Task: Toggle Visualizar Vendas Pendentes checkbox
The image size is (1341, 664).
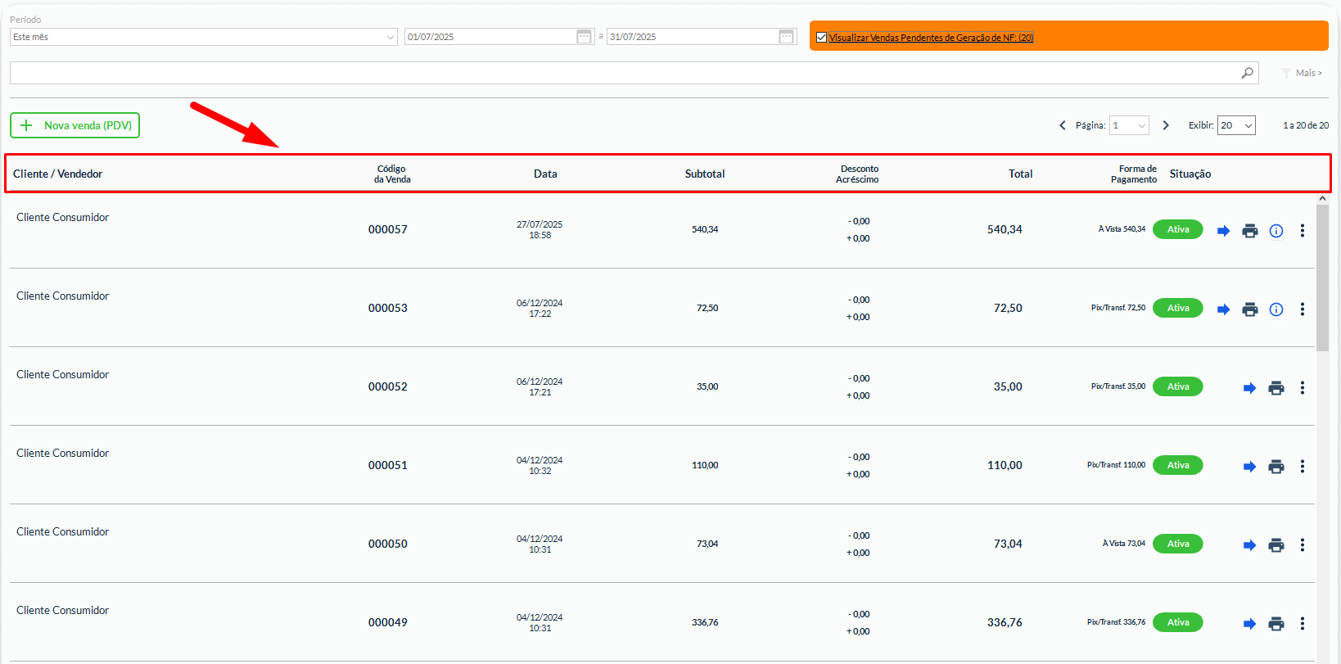Action: (x=821, y=38)
